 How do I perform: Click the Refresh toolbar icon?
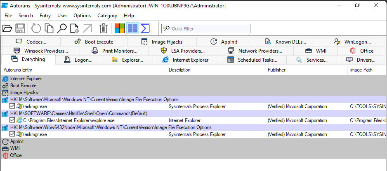tap(36, 28)
